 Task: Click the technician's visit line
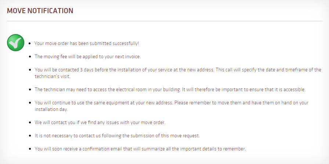pos(53,77)
